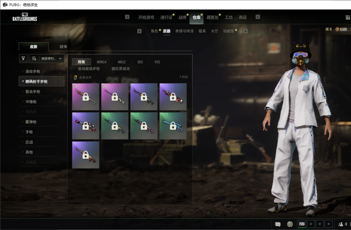The image size is (351, 230).
Task: Click the third plus team slot
Action: (x=329, y=224)
